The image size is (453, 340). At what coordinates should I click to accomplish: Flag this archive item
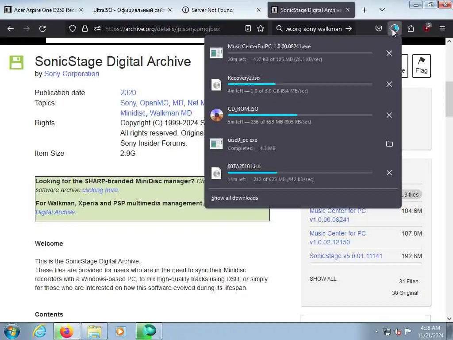(421, 66)
